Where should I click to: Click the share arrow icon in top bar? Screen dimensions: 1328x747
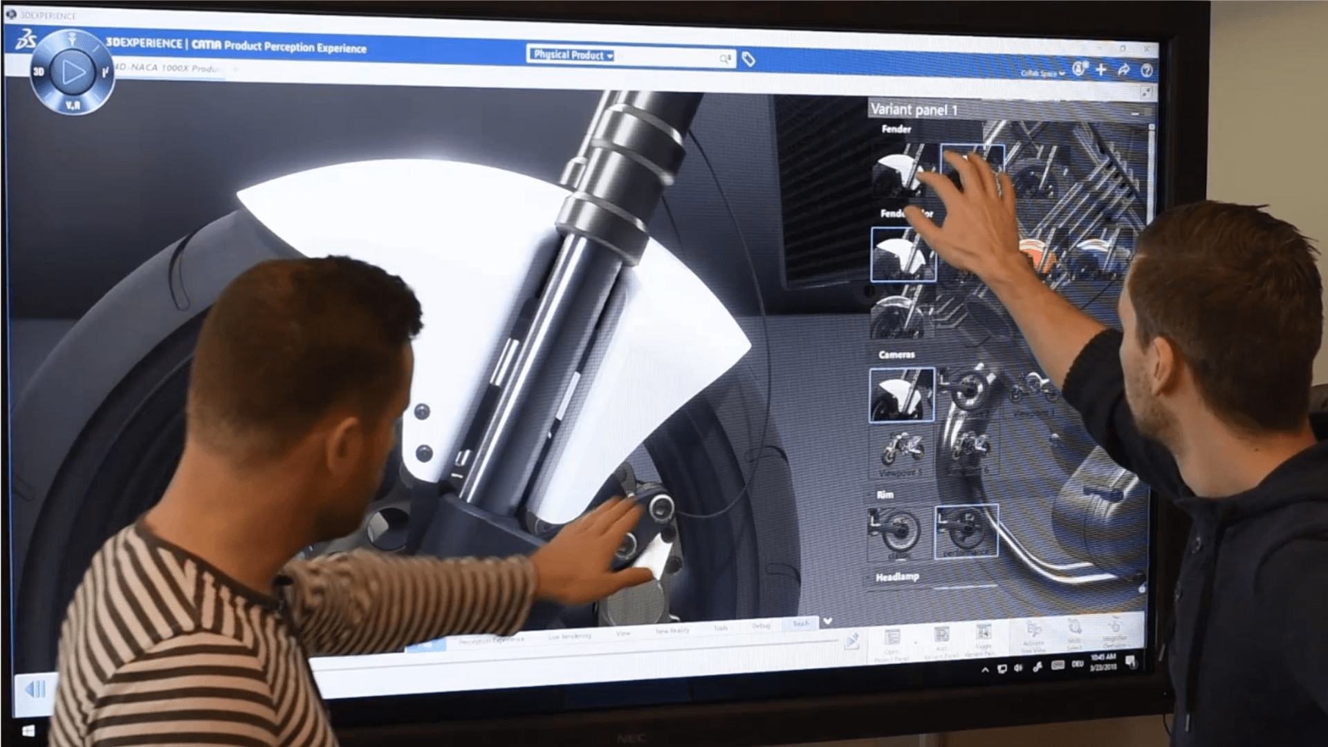[1124, 69]
